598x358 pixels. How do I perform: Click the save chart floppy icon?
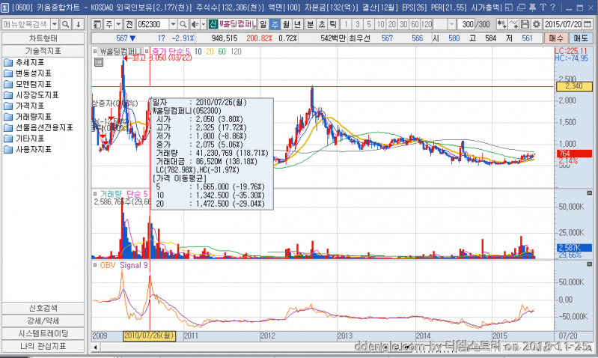pyautogui.click(x=525, y=25)
